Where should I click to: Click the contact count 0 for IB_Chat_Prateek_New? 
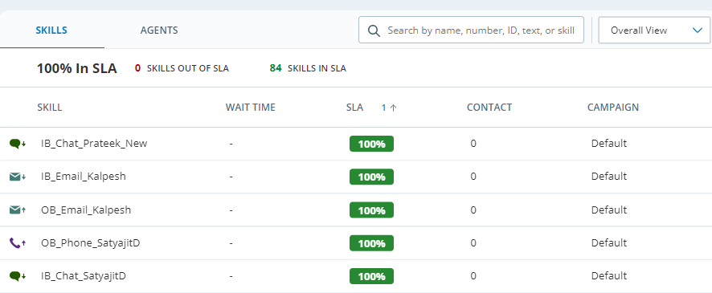473,144
